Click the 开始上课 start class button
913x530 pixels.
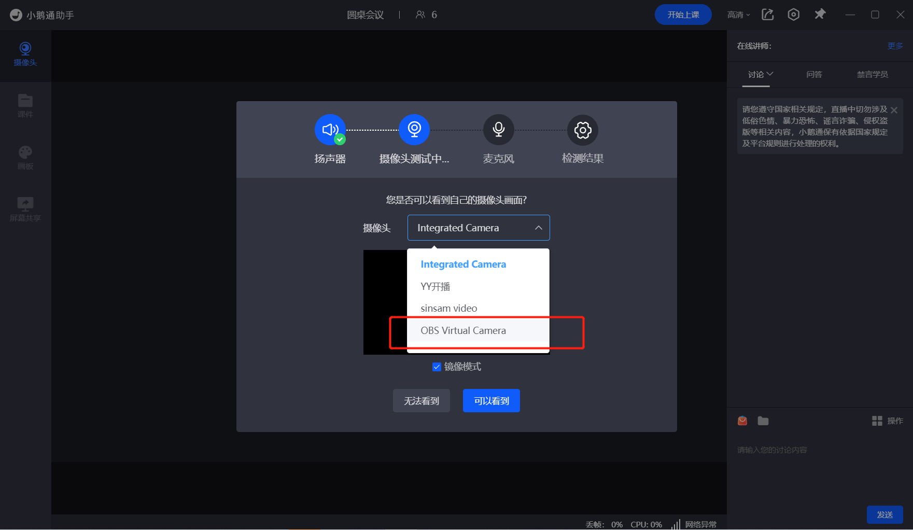[683, 15]
